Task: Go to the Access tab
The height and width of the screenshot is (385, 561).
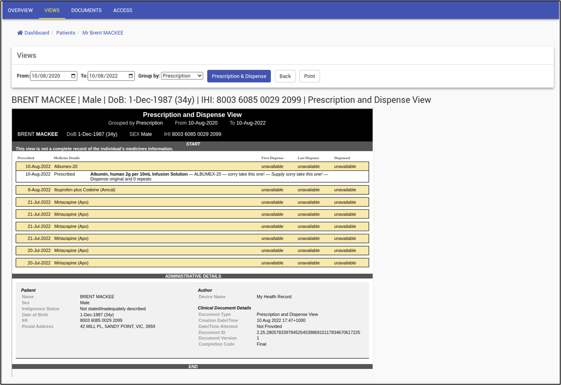Action: 123,10
